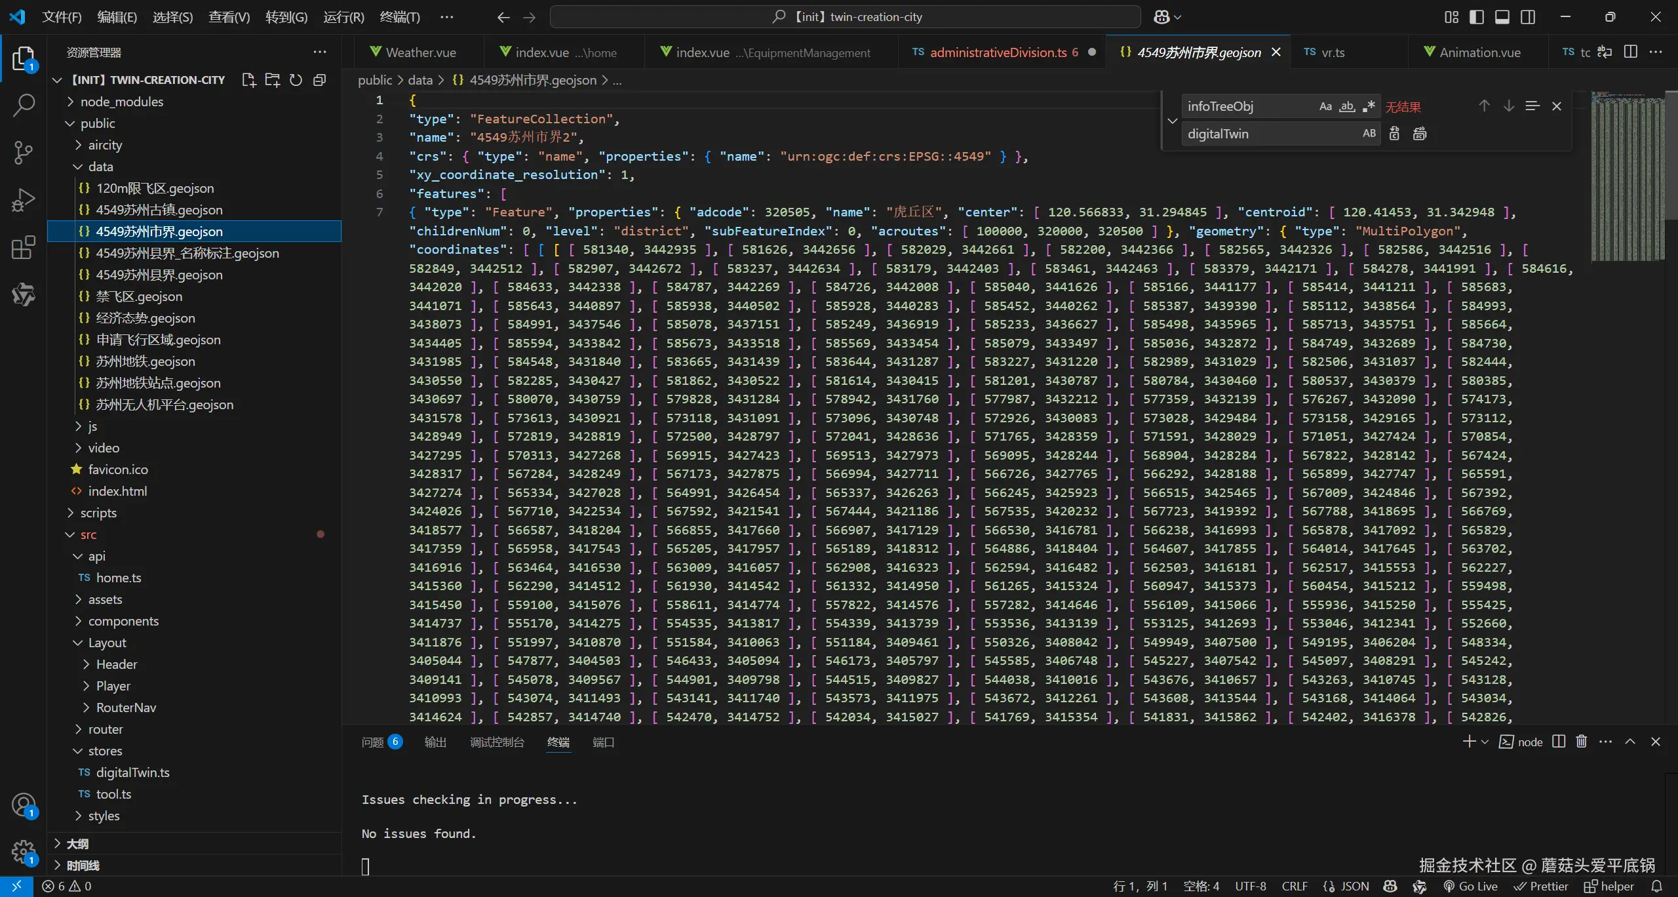The height and width of the screenshot is (897, 1678).
Task: Collapse all folders in explorer
Action: tap(320, 80)
